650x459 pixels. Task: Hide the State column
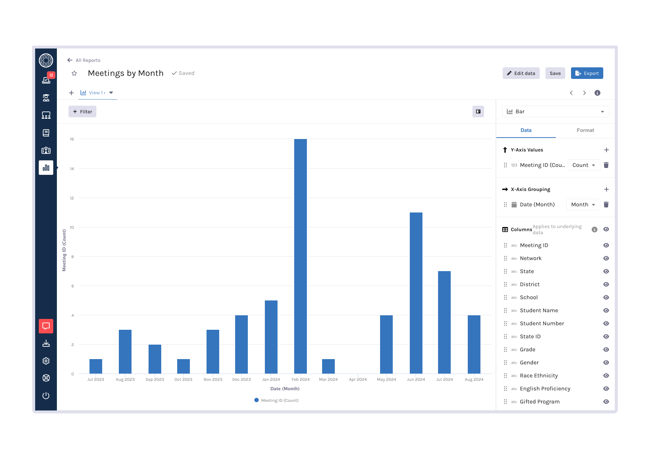(x=606, y=271)
